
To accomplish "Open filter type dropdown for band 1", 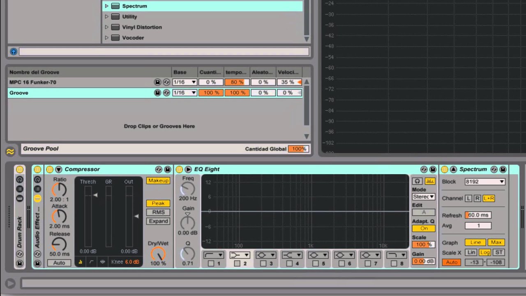I will click(214, 255).
